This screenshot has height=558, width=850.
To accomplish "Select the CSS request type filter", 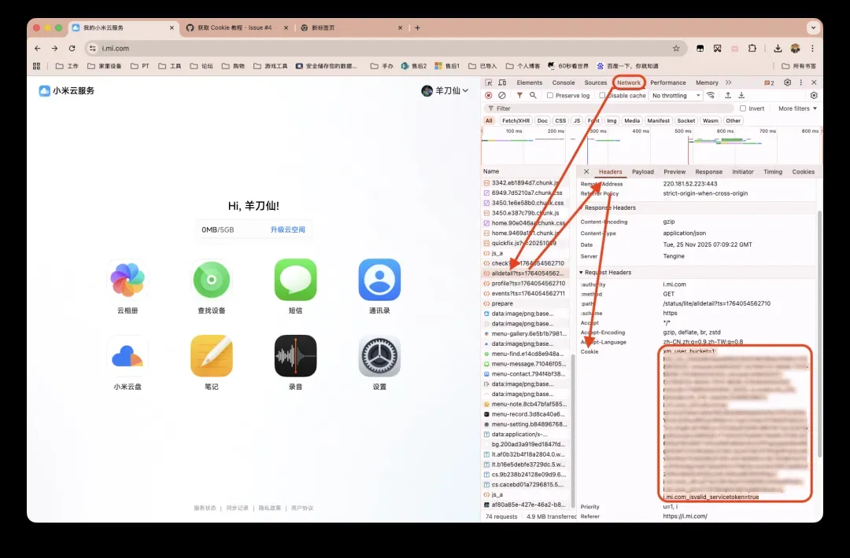I will [x=560, y=121].
